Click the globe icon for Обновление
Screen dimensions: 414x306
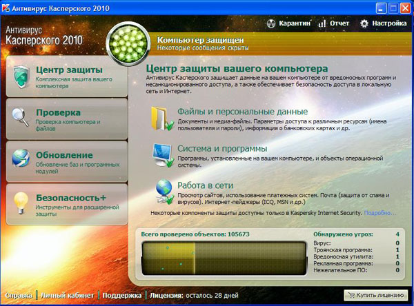[21, 159]
